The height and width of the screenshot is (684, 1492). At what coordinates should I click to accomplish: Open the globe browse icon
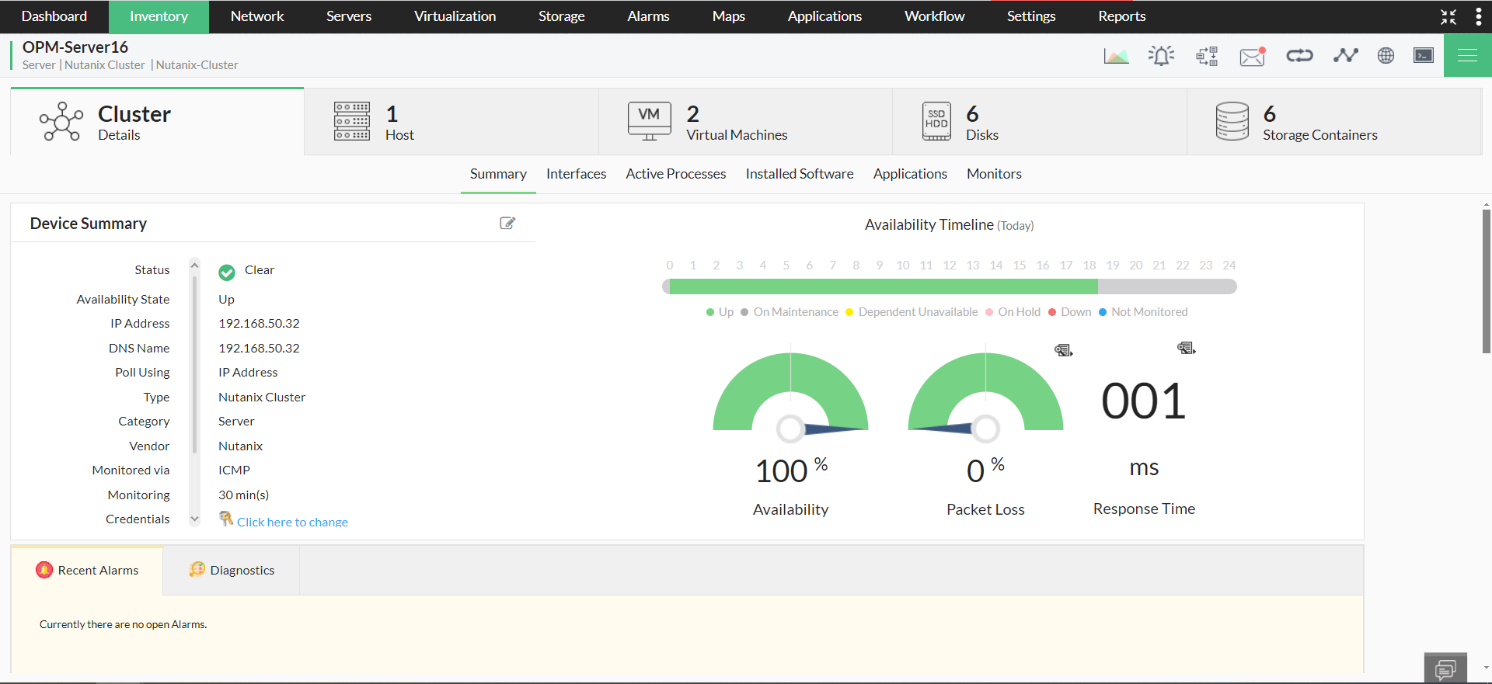coord(1386,56)
